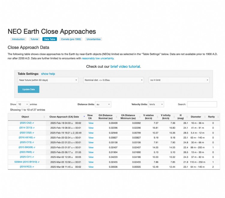Screen dimensions: 225x198
Task: Click View for the 2025-Mar-02 12:28 approach
Action: 91,157
